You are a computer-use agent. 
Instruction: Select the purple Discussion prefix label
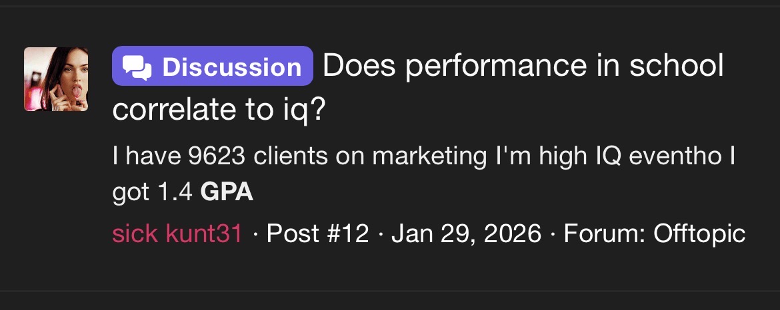(213, 67)
